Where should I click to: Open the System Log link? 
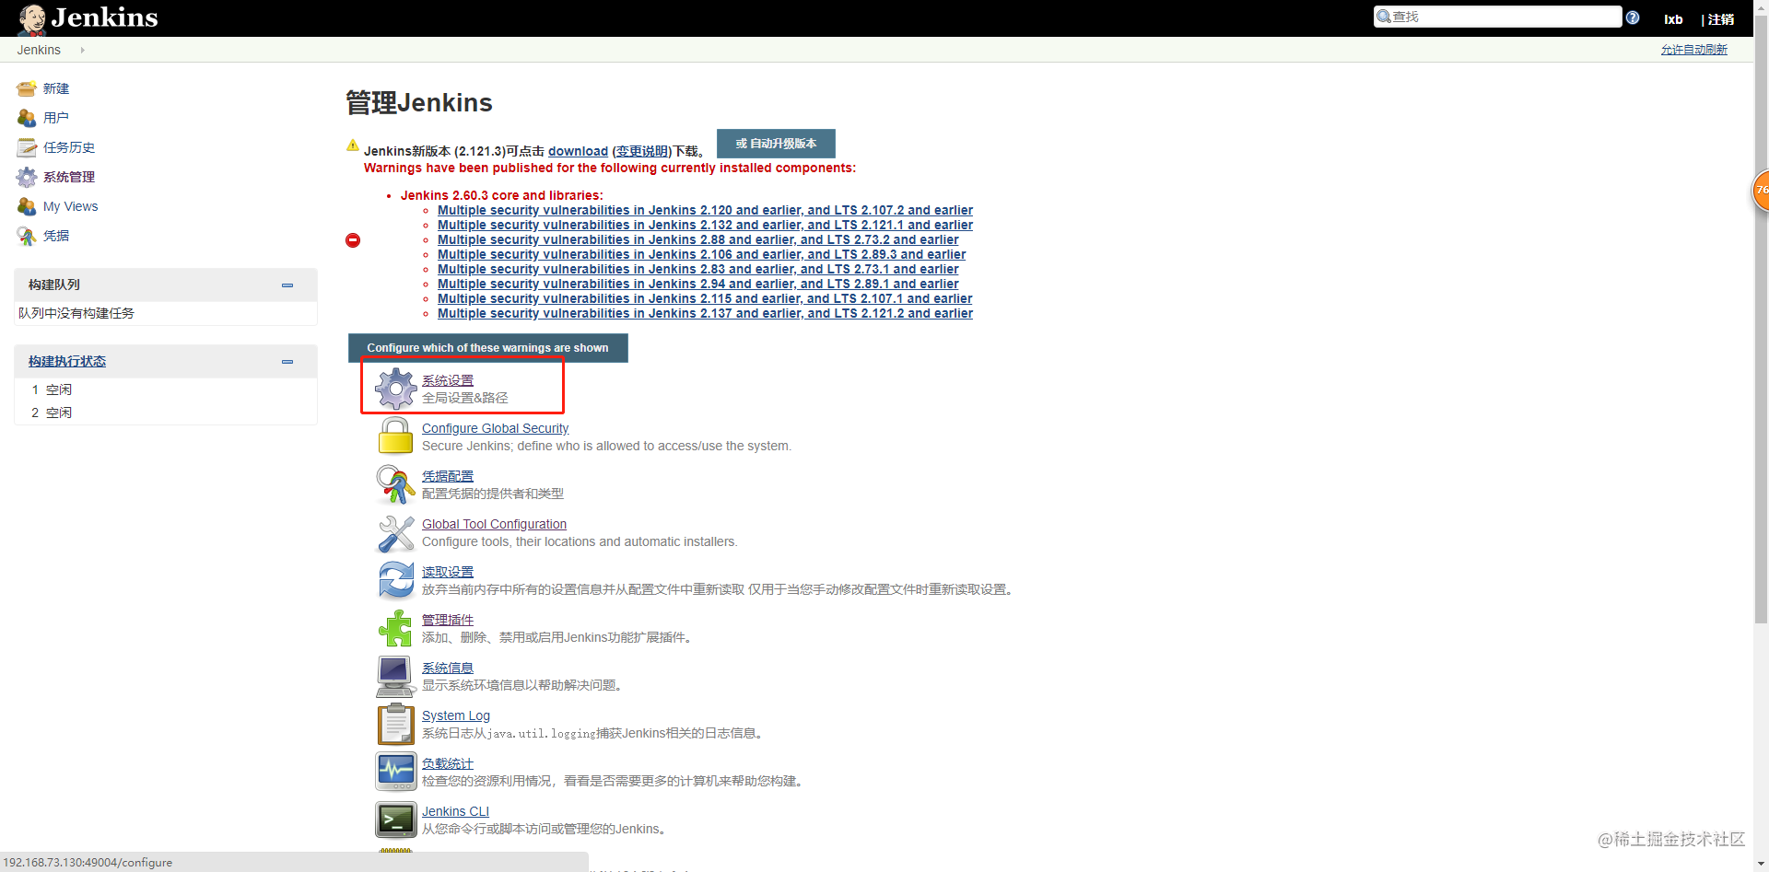click(456, 715)
